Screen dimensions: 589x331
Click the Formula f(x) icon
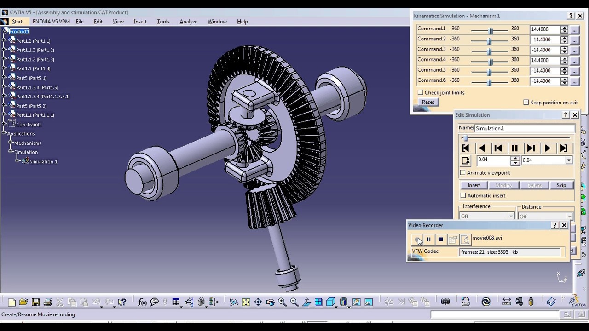tap(142, 302)
